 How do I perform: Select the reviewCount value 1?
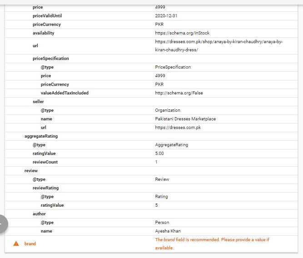tap(156, 162)
